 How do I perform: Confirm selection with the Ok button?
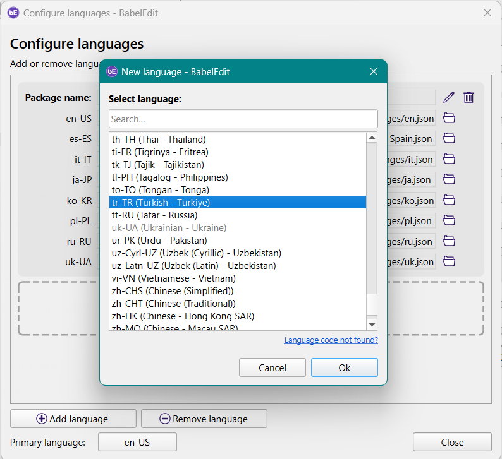[344, 367]
